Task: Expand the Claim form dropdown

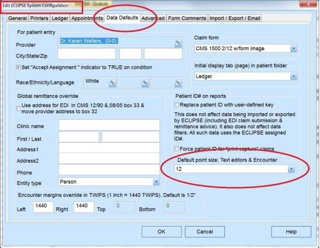Action: tap(293, 48)
